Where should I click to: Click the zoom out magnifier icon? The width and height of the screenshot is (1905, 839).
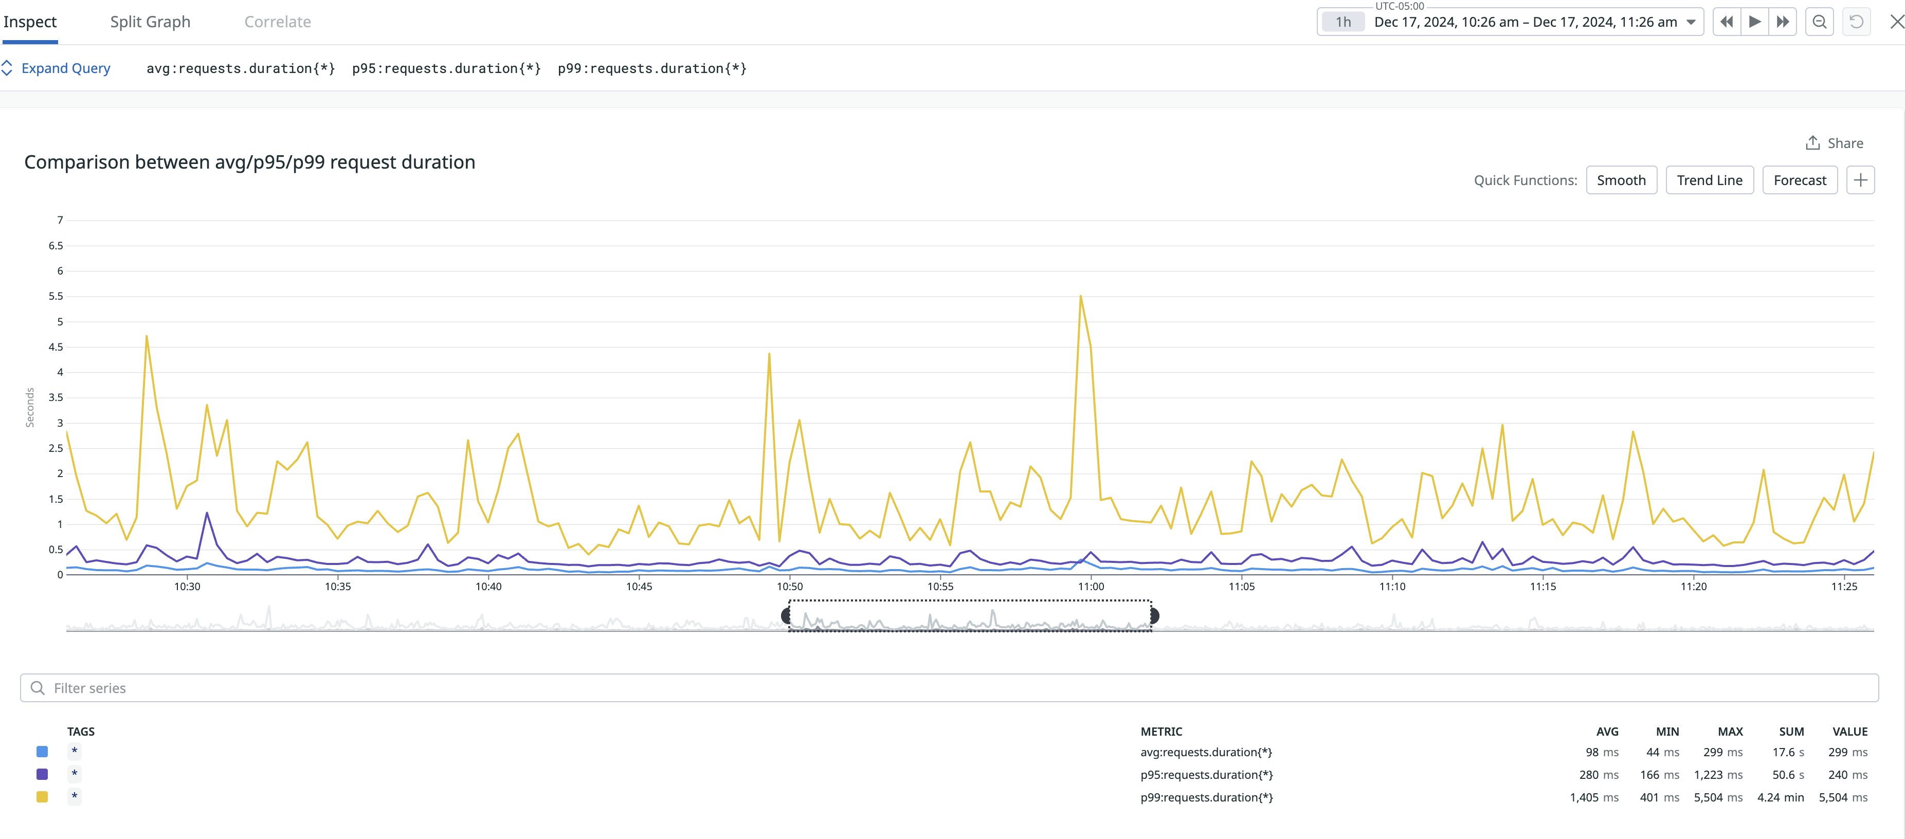pyautogui.click(x=1819, y=22)
